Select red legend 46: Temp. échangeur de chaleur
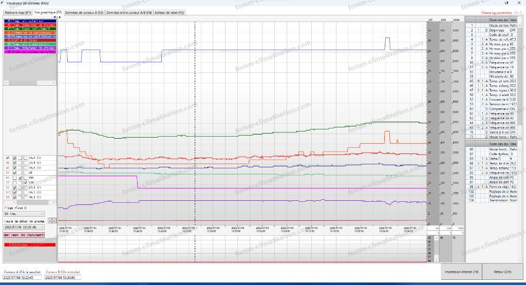Screen dimensions: 526x285 pos(30,25)
